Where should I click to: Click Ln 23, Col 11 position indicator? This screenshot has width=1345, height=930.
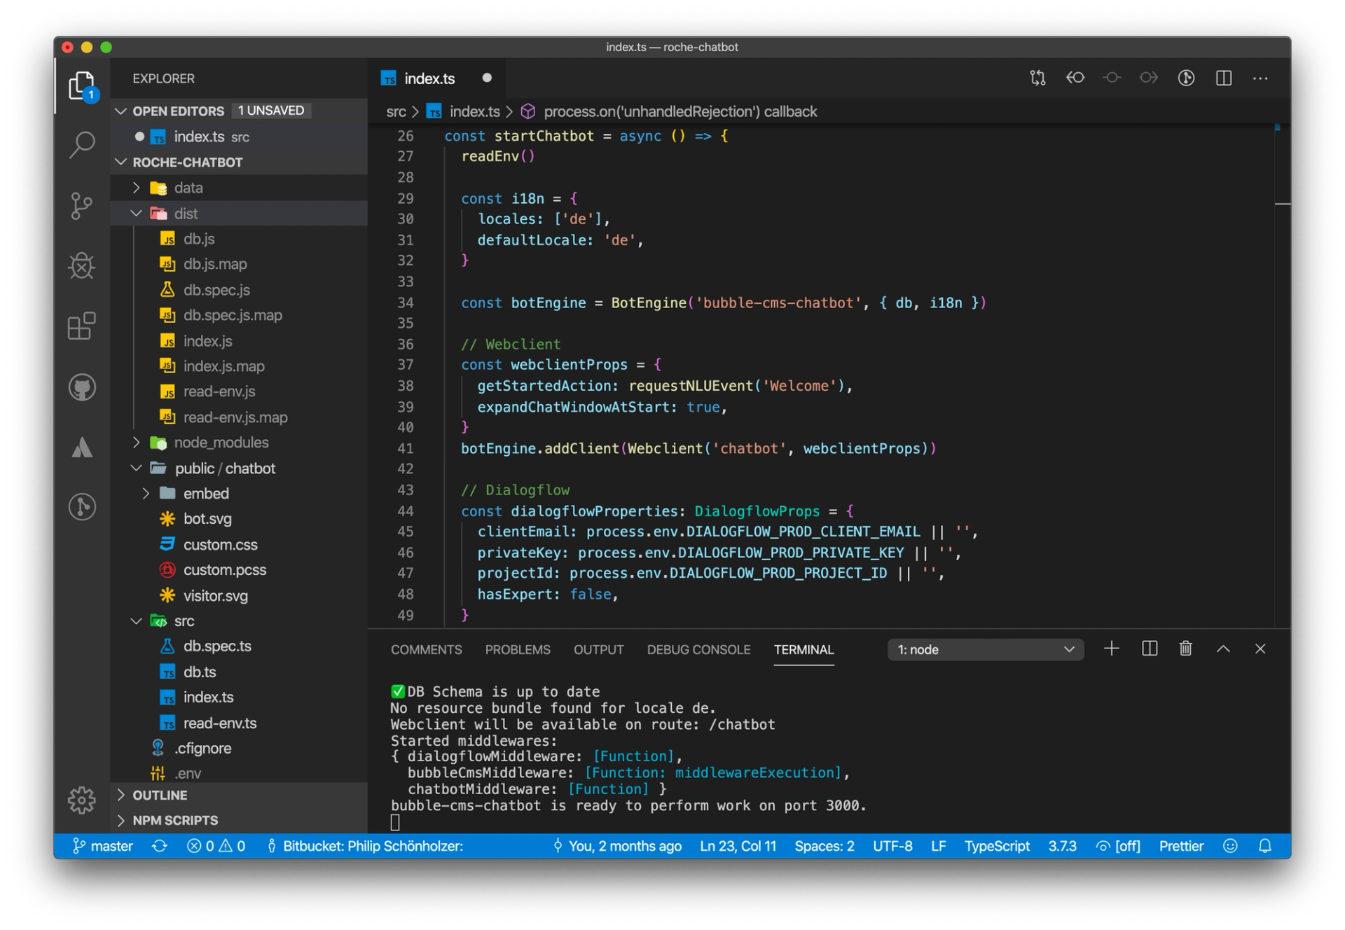[738, 846]
